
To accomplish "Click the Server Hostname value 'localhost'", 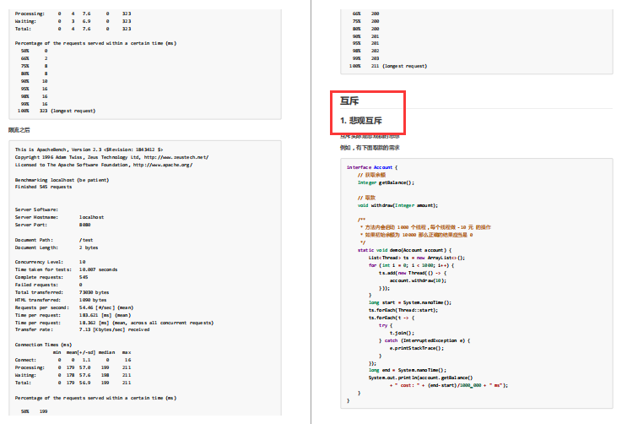I will point(91,217).
